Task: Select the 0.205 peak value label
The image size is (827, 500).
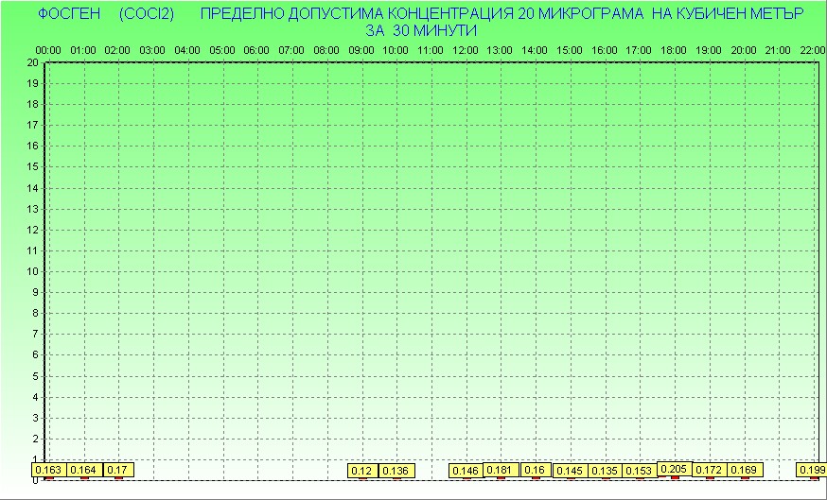Action: click(675, 469)
